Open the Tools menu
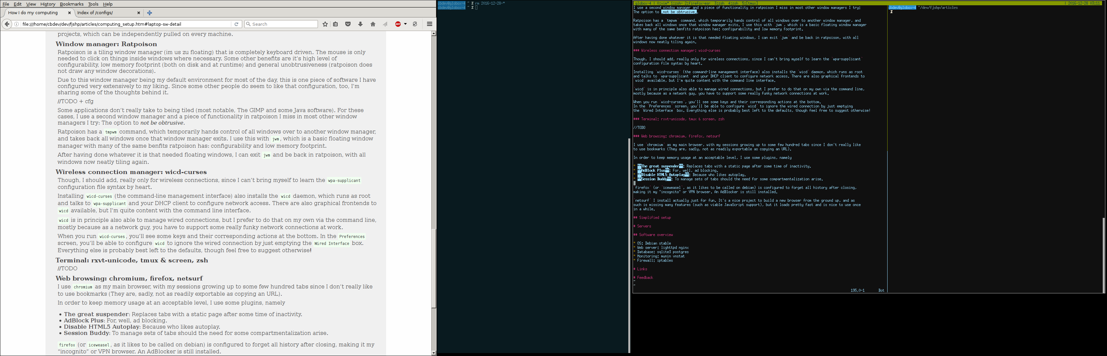Screen dimensions: 1107x356 [93, 4]
